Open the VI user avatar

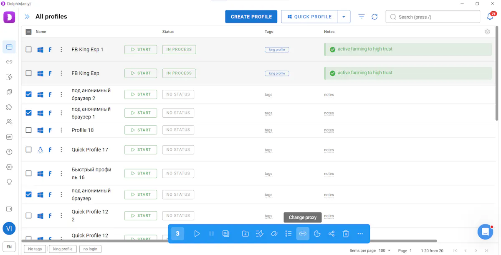click(x=9, y=228)
